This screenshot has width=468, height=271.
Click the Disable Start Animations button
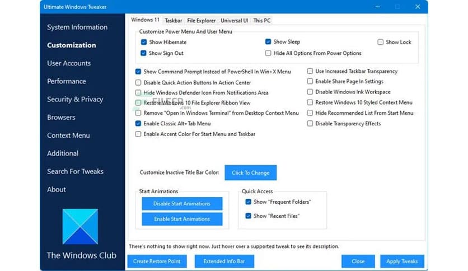click(182, 204)
